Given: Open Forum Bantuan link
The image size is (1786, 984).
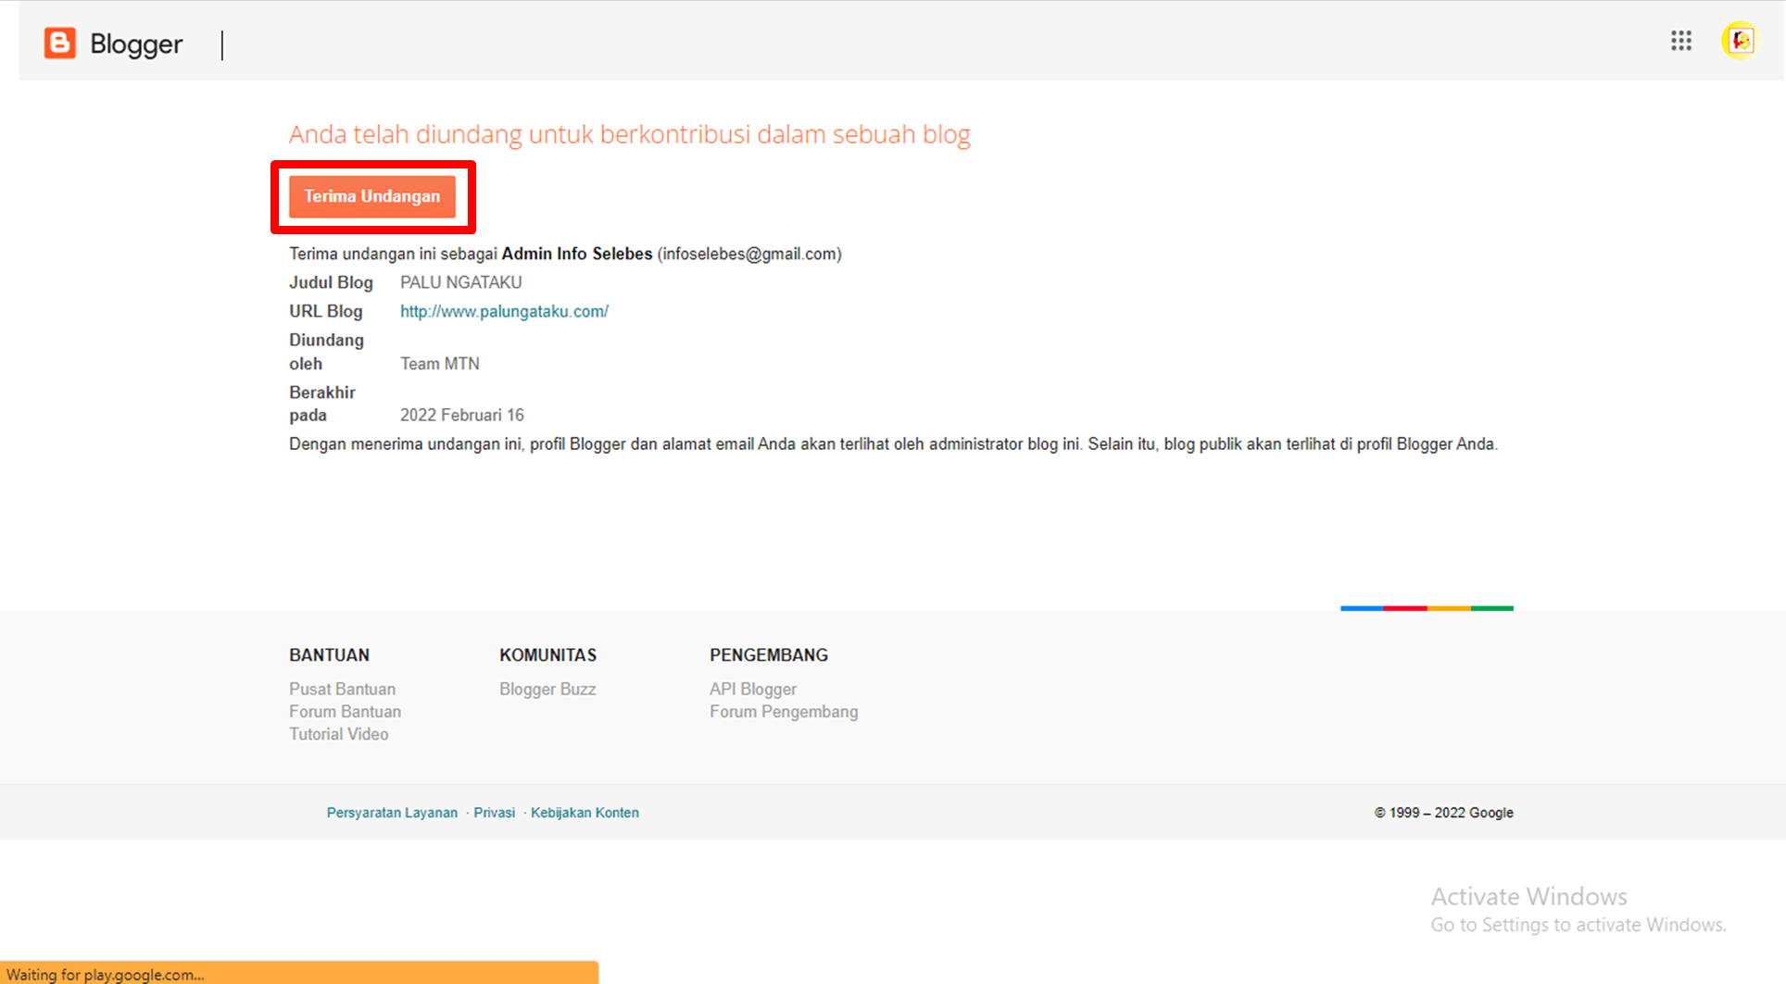Looking at the screenshot, I should point(345,711).
